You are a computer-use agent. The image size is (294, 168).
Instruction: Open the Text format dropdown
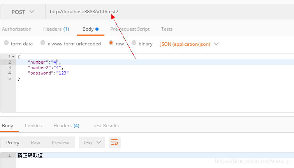(92, 142)
